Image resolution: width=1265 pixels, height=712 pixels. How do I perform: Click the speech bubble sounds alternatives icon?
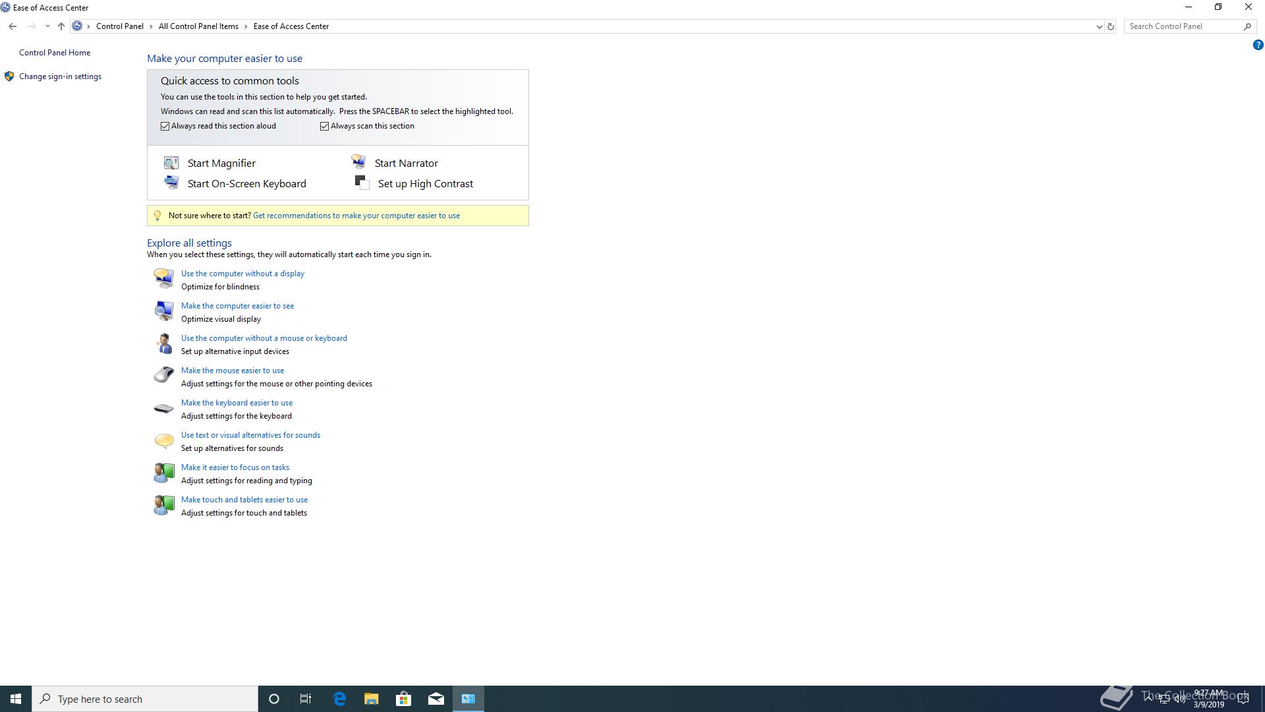pos(163,440)
